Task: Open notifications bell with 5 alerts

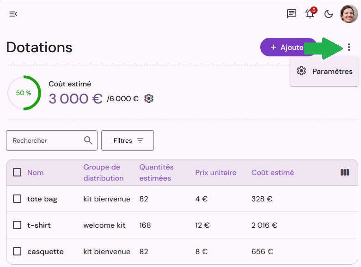Action: [x=311, y=13]
